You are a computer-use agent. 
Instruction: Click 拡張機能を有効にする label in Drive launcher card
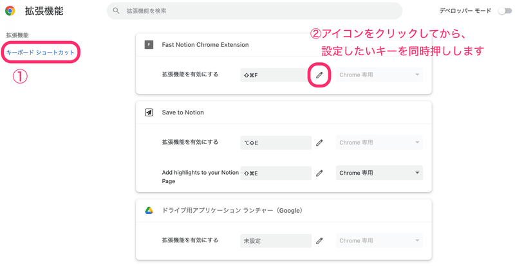click(190, 240)
